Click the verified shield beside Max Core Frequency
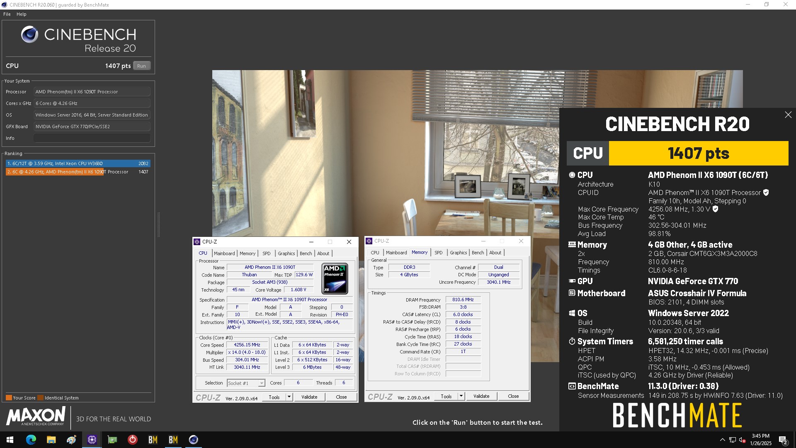The image size is (796, 448). click(715, 209)
